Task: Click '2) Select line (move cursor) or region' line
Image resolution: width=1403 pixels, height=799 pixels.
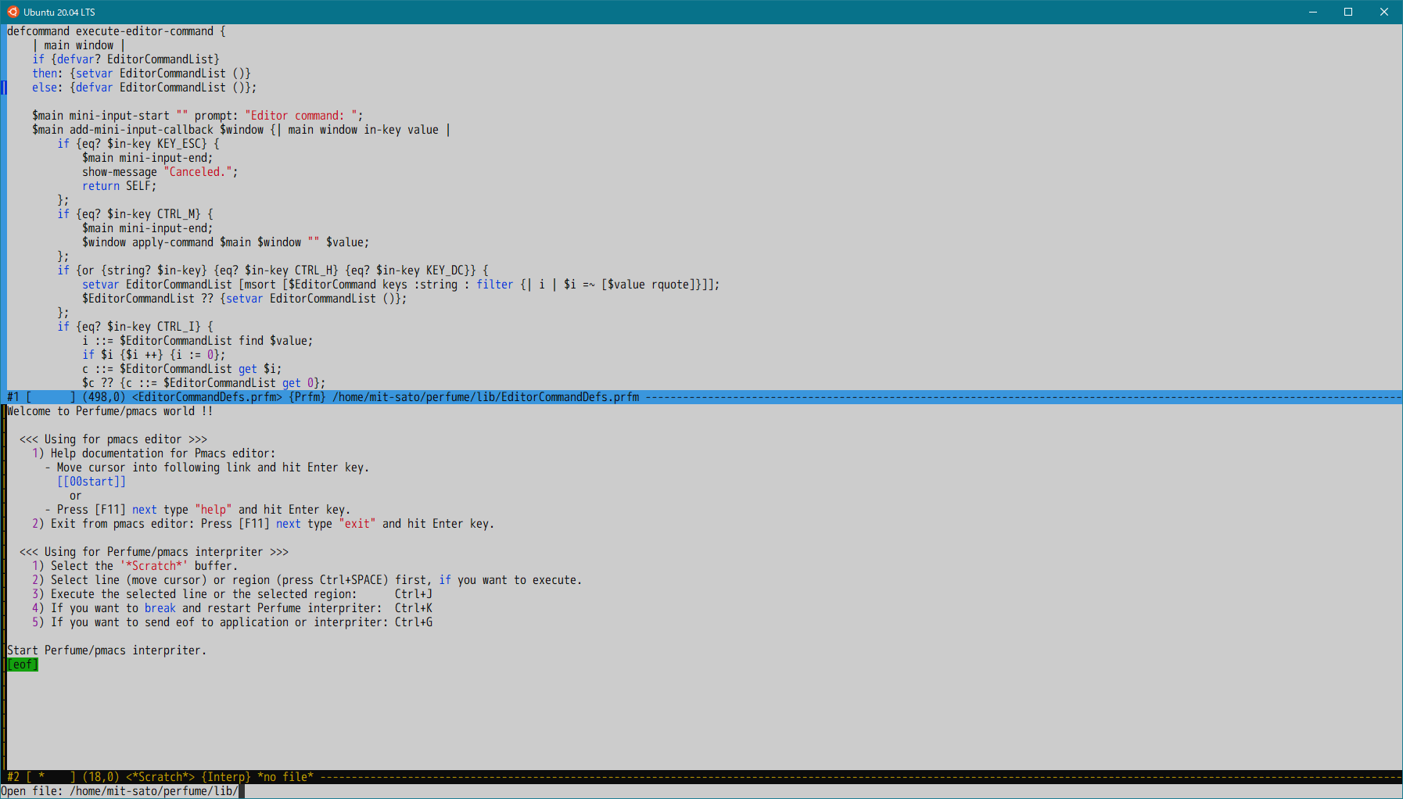Action: coord(307,580)
